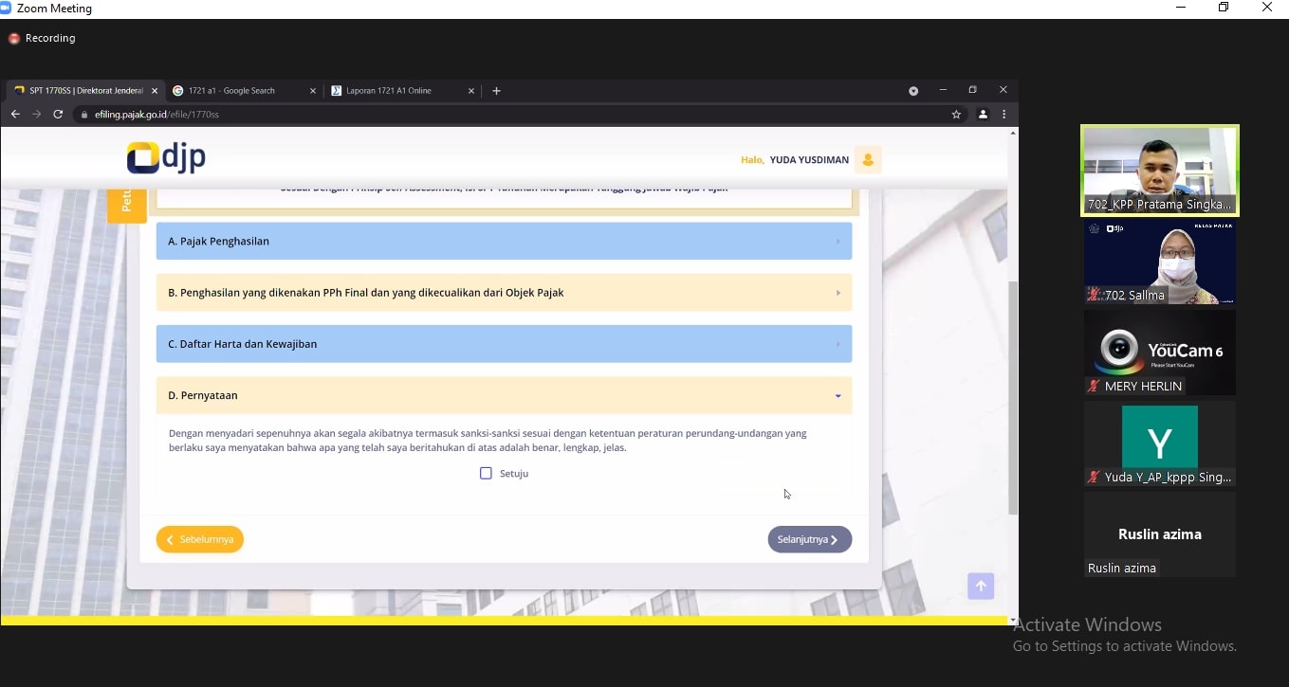Expand section A. Pajak Penghasilan
This screenshot has height=687, width=1289.
tap(504, 242)
